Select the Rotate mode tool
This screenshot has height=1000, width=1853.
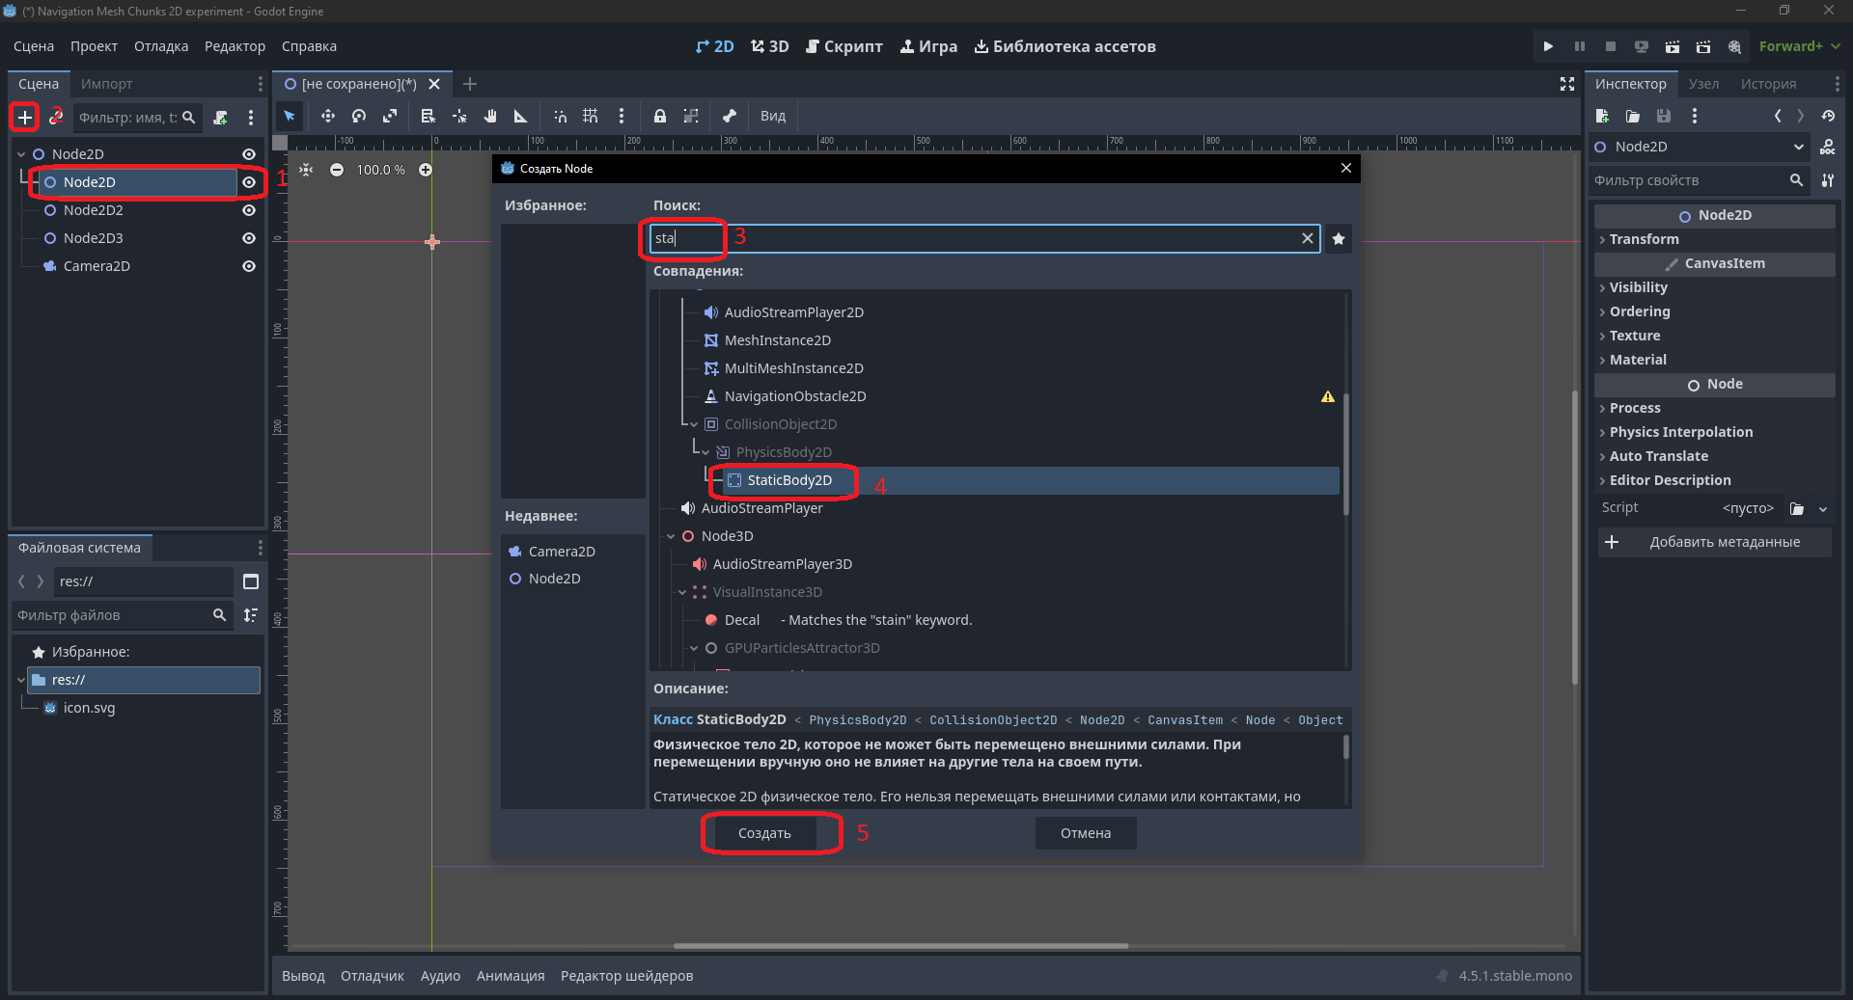[x=359, y=116]
